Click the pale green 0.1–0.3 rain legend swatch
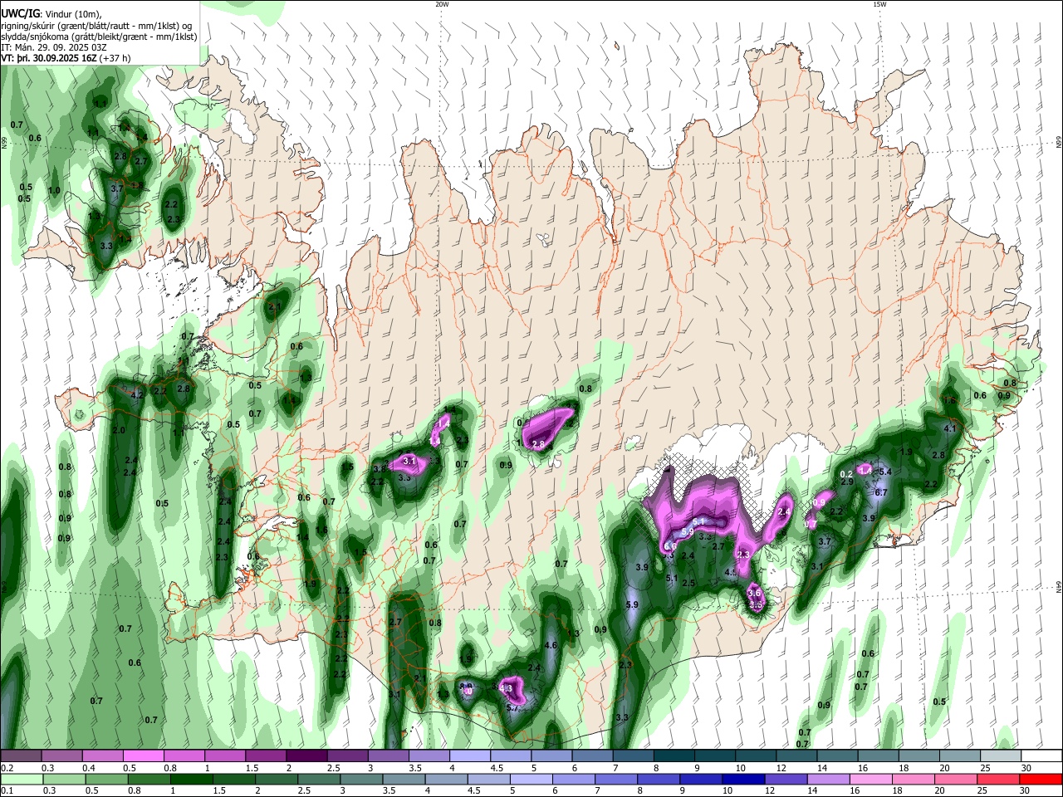 pyautogui.click(x=21, y=779)
